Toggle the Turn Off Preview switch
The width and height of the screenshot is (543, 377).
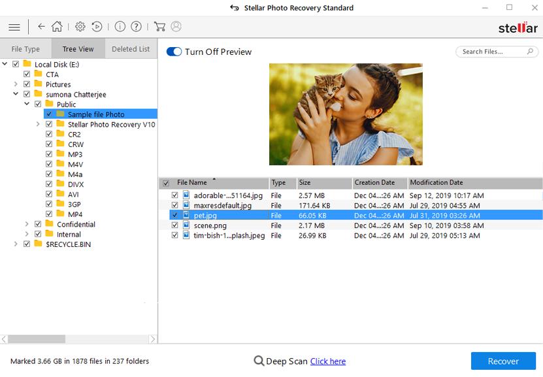click(174, 52)
